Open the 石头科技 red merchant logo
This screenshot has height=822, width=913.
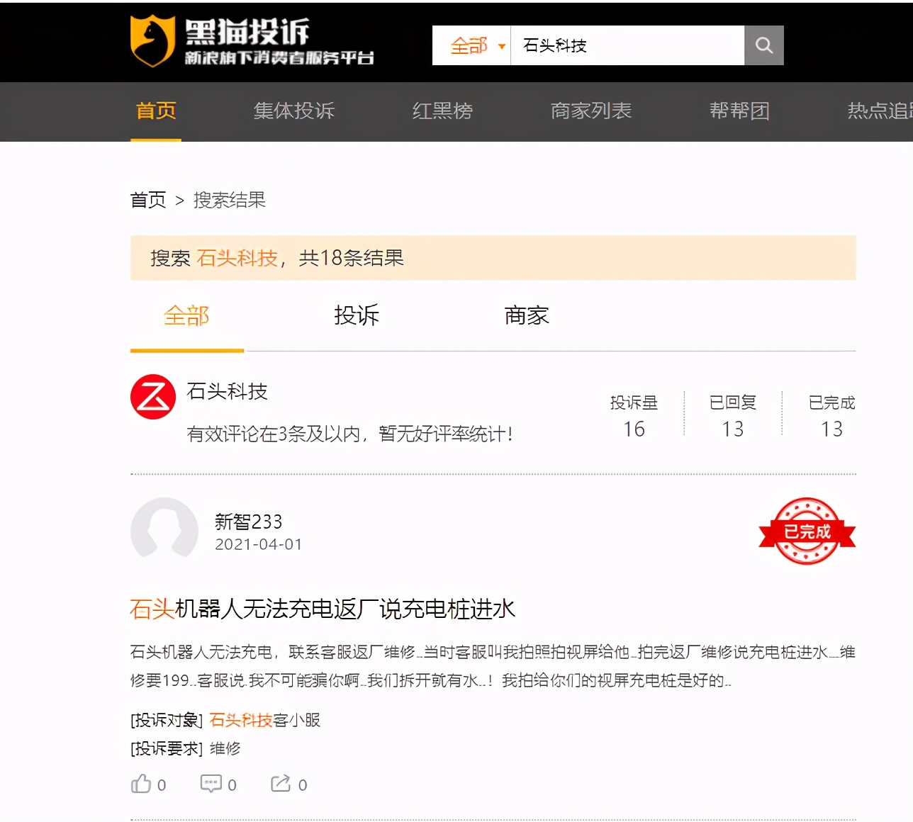tap(153, 397)
